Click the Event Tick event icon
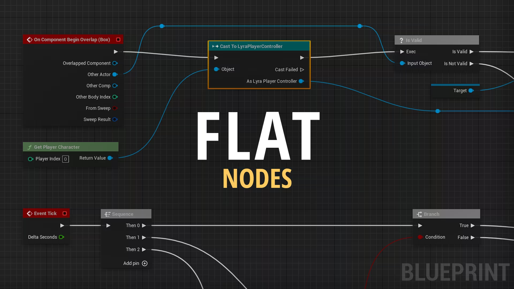The height and width of the screenshot is (289, 514). click(29, 213)
